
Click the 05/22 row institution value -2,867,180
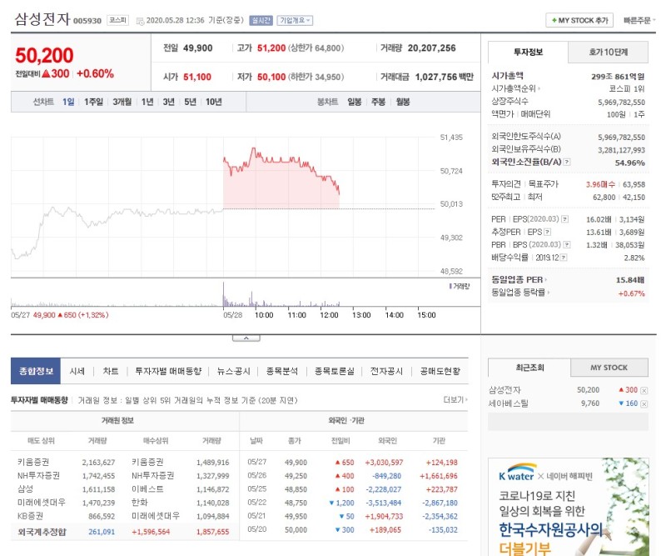(440, 503)
